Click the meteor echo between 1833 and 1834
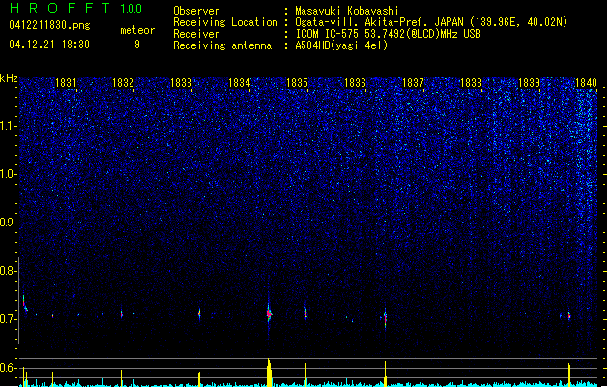The image size is (608, 387). 199,313
